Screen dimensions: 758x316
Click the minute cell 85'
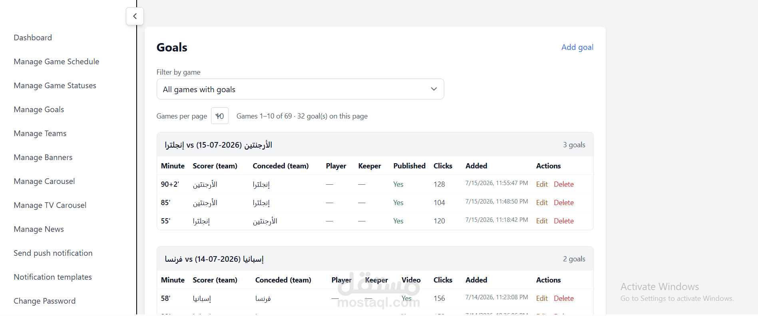(x=165, y=203)
